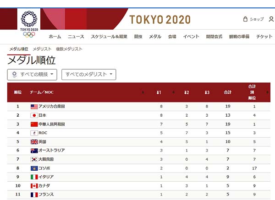Expand the すべてのメダリスト dropdown
The image size is (275, 200).
(89, 74)
